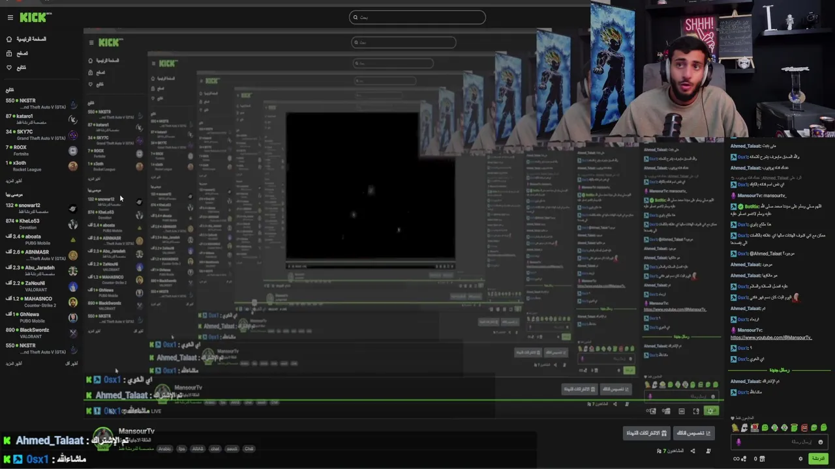The height and width of the screenshot is (469, 835).
Task: Open the emoji picker in the chat input
Action: point(821,442)
